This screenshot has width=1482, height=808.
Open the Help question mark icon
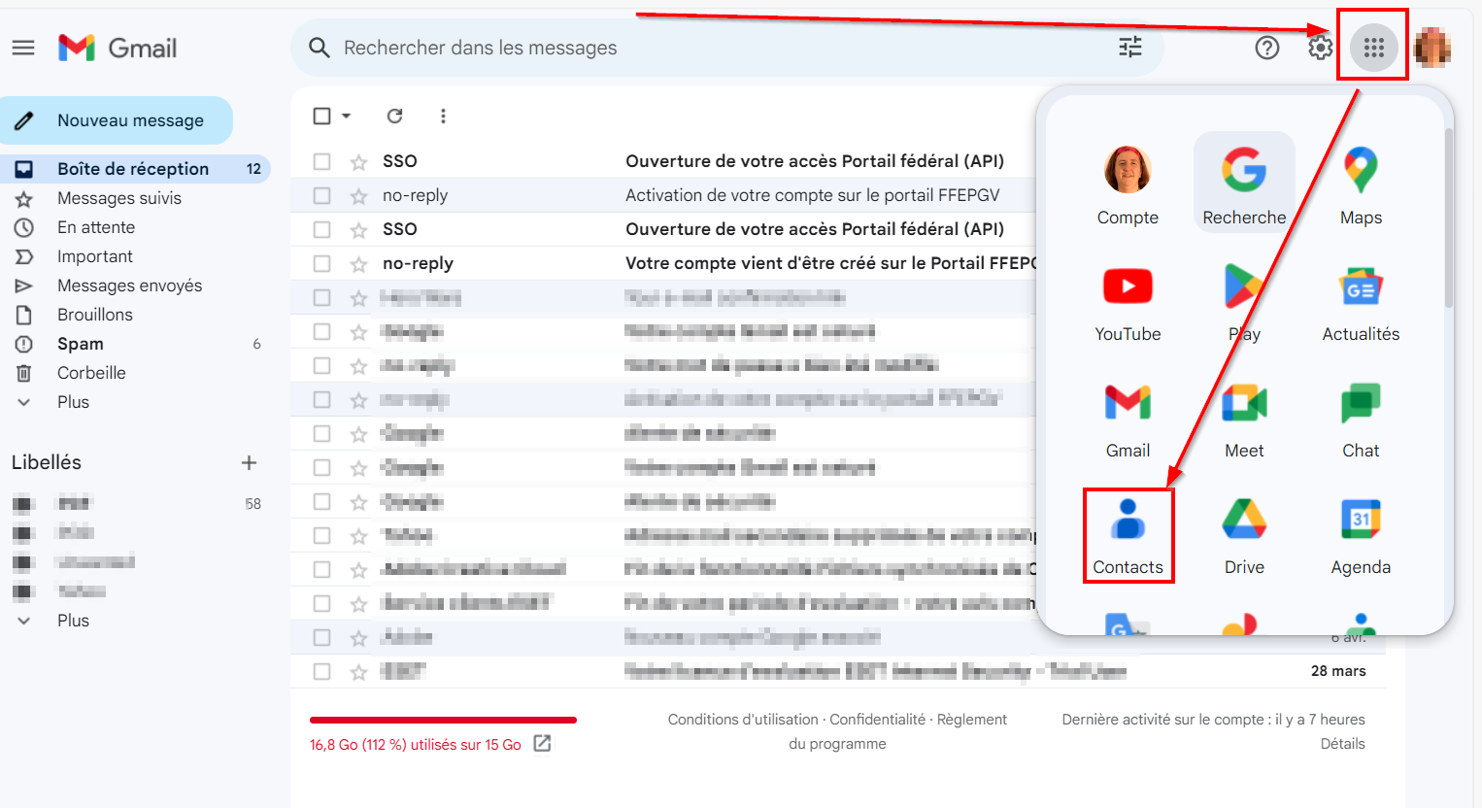pyautogui.click(x=1267, y=48)
